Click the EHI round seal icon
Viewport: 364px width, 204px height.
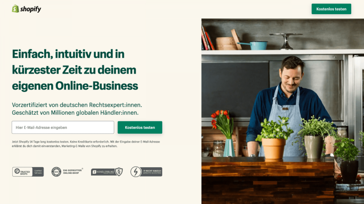click(x=56, y=172)
